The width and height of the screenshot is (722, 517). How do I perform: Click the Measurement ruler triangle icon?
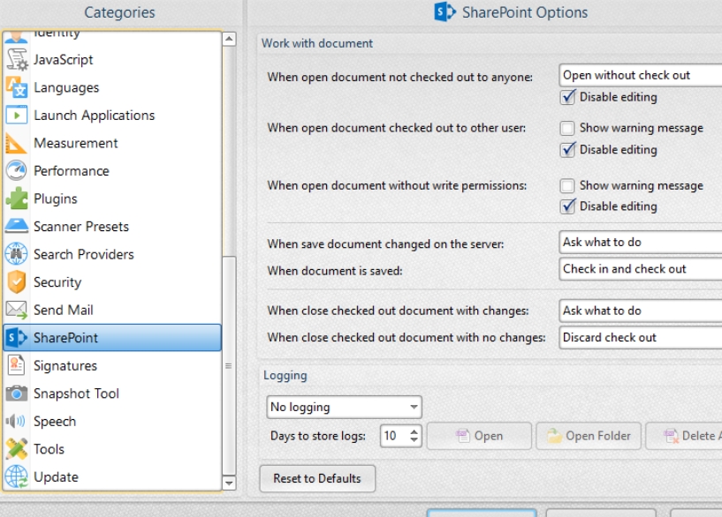pos(16,144)
